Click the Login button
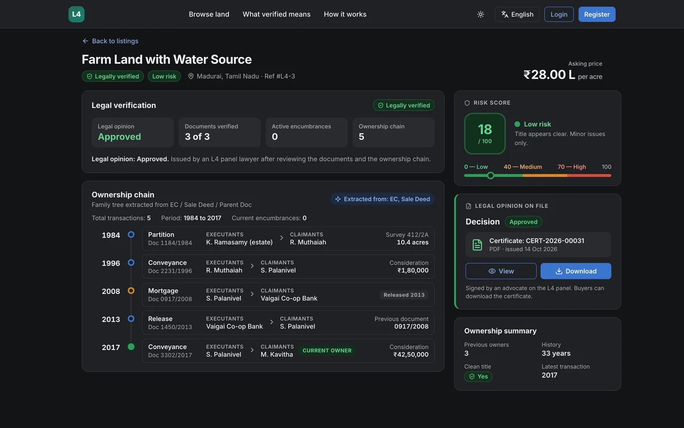The width and height of the screenshot is (684, 428). coord(559,14)
